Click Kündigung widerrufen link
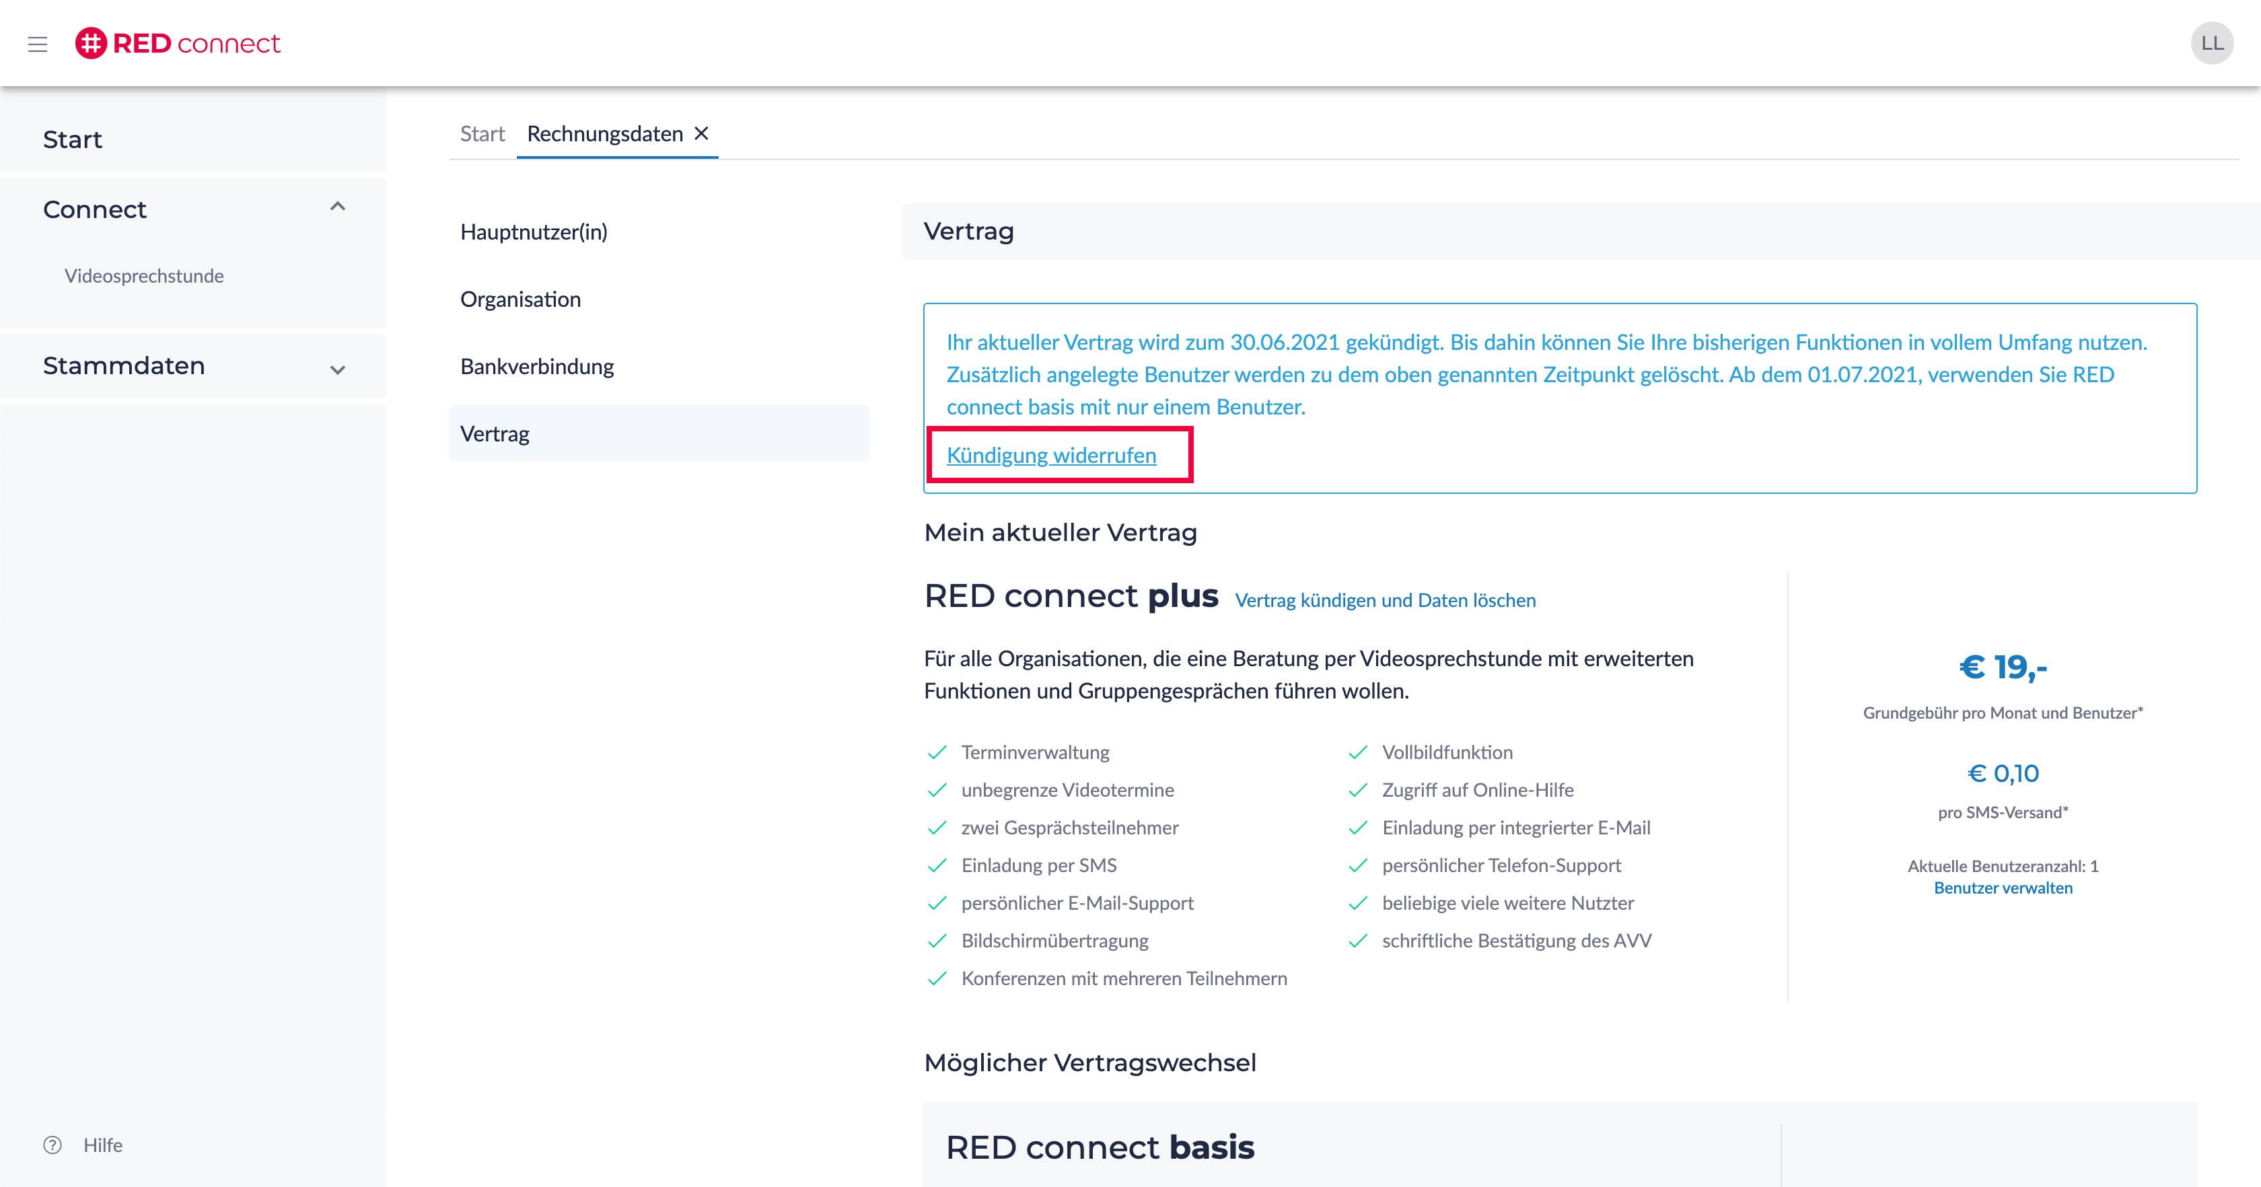 click(x=1052, y=455)
